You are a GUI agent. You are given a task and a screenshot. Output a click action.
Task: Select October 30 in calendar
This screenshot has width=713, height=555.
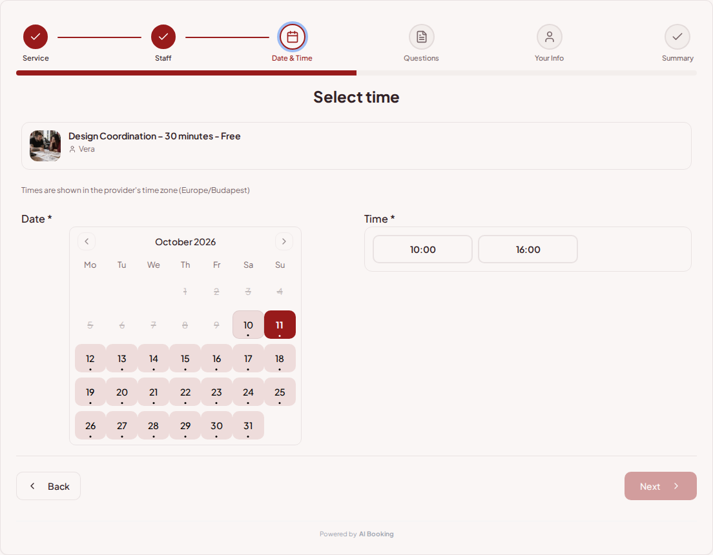click(x=216, y=425)
